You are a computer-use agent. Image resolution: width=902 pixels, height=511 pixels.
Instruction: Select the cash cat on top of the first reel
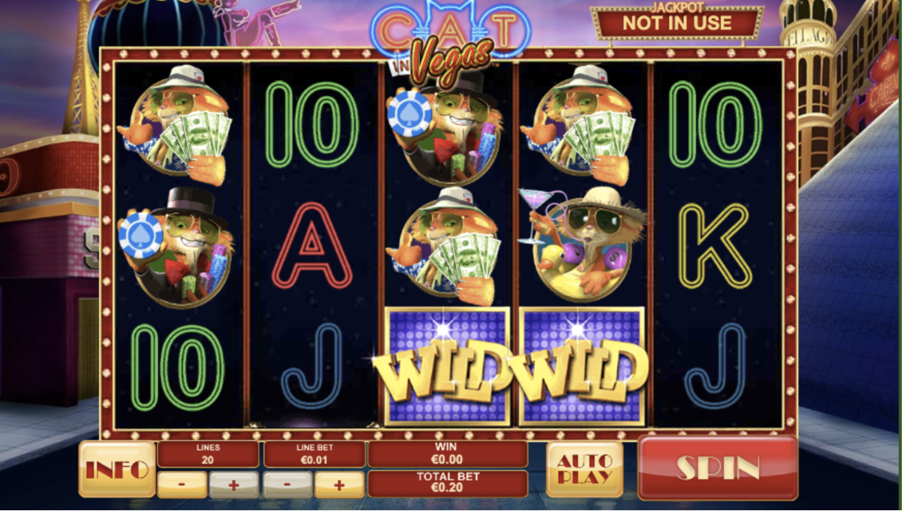click(175, 124)
